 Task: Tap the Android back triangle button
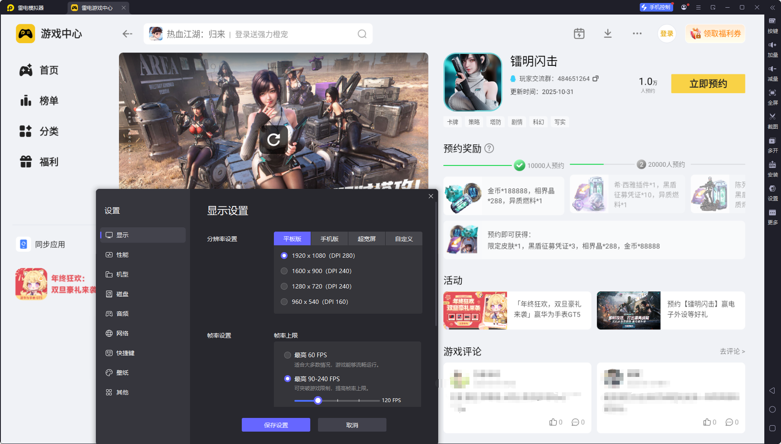point(772,391)
